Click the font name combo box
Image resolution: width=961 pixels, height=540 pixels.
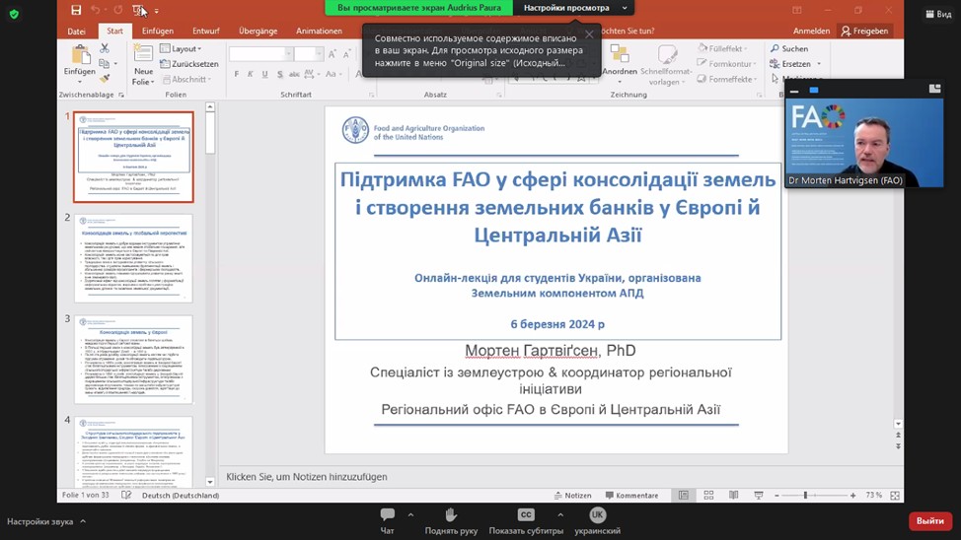259,54
